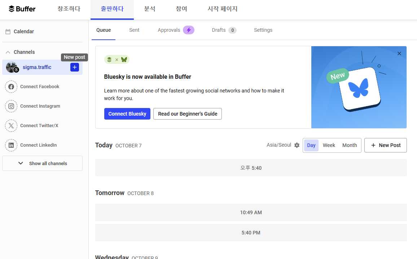Switch queue view to Day
This screenshot has width=417, height=259.
(311, 145)
